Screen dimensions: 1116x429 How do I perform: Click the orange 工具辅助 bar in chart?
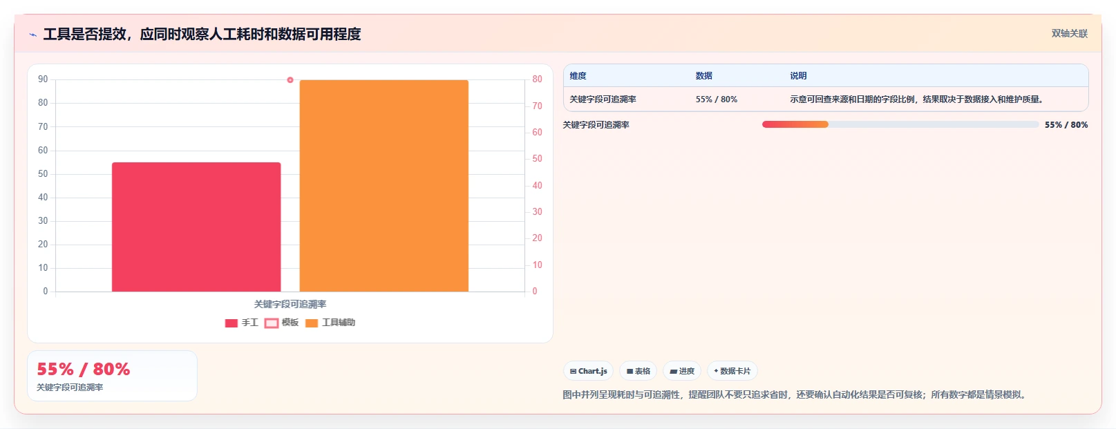(x=384, y=186)
